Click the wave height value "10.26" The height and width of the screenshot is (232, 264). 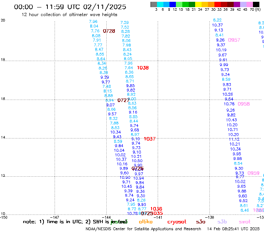[228, 94]
